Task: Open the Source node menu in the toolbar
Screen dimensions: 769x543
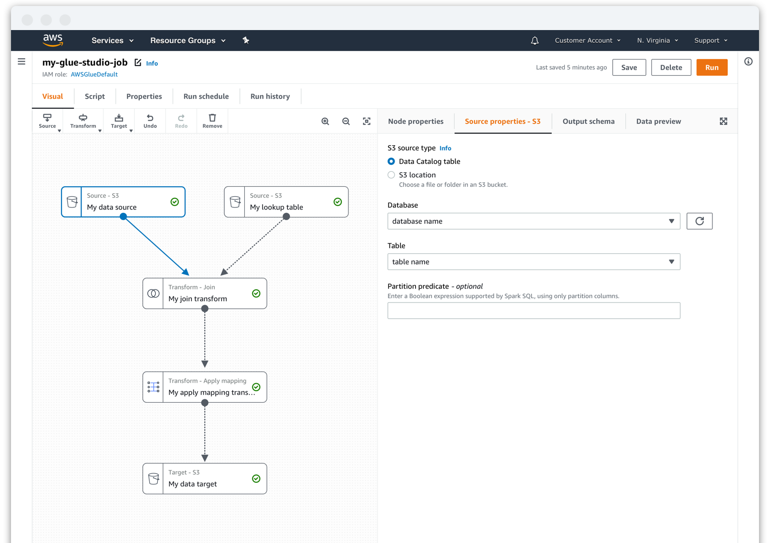Action: [48, 121]
